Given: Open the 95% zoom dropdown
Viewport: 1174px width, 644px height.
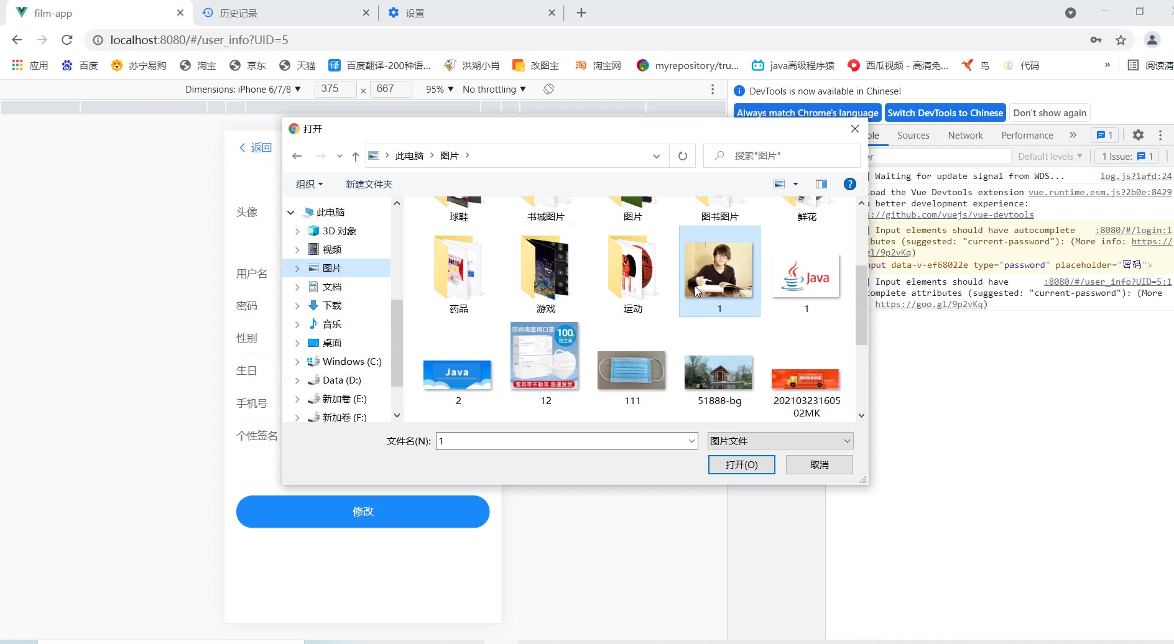Looking at the screenshot, I should click(x=440, y=89).
